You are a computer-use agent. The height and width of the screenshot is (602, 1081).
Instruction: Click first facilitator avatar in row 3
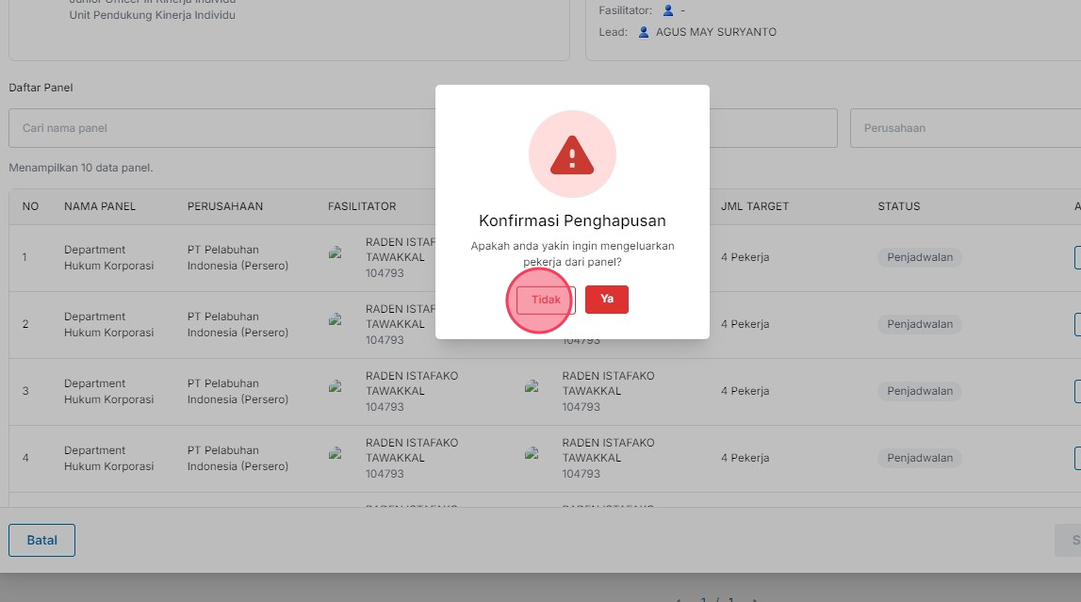click(335, 386)
